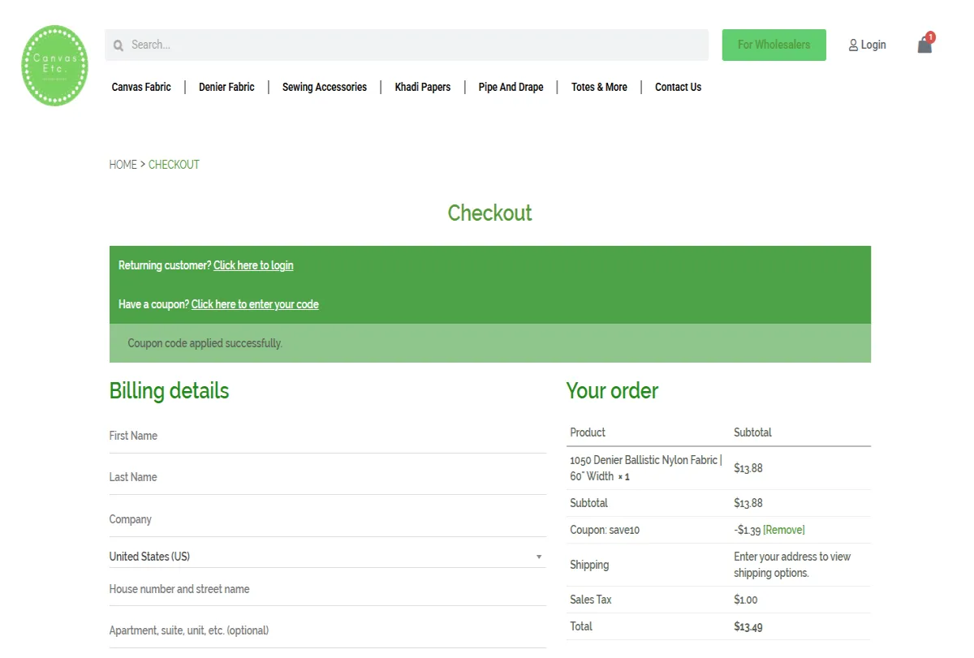Click the For Wholesalers button
Viewport: 974px width, 658px height.
(774, 45)
